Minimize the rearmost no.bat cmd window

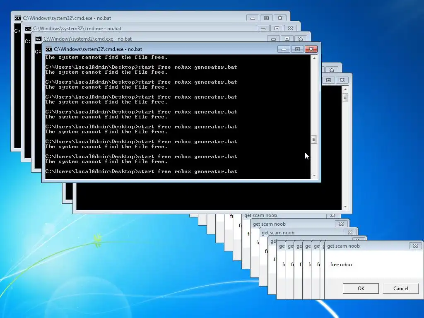tap(253, 18)
